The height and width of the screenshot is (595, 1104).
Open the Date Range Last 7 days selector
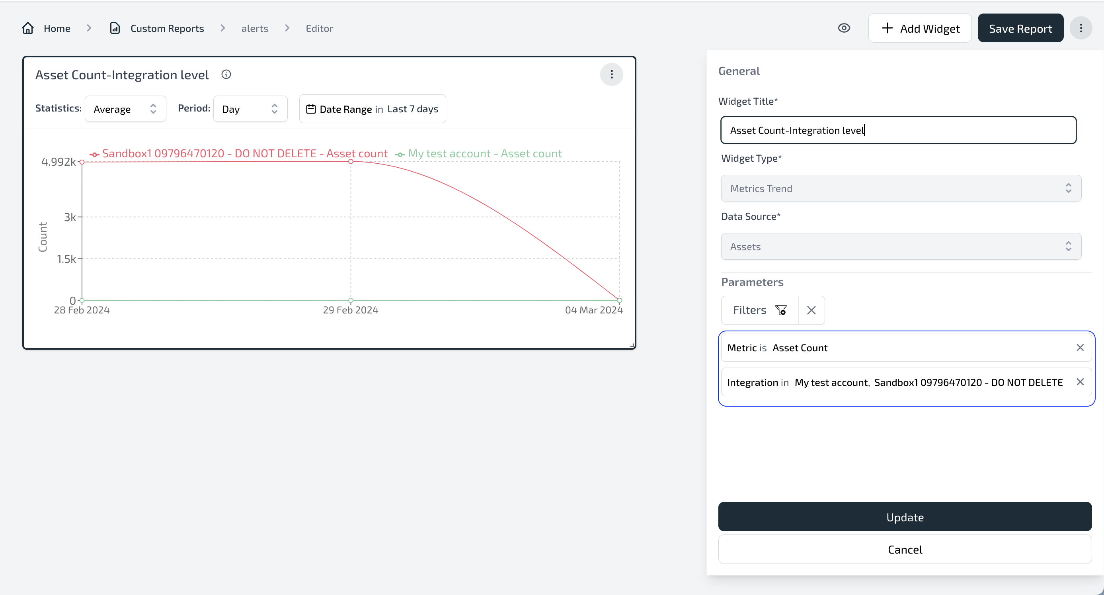coord(373,109)
